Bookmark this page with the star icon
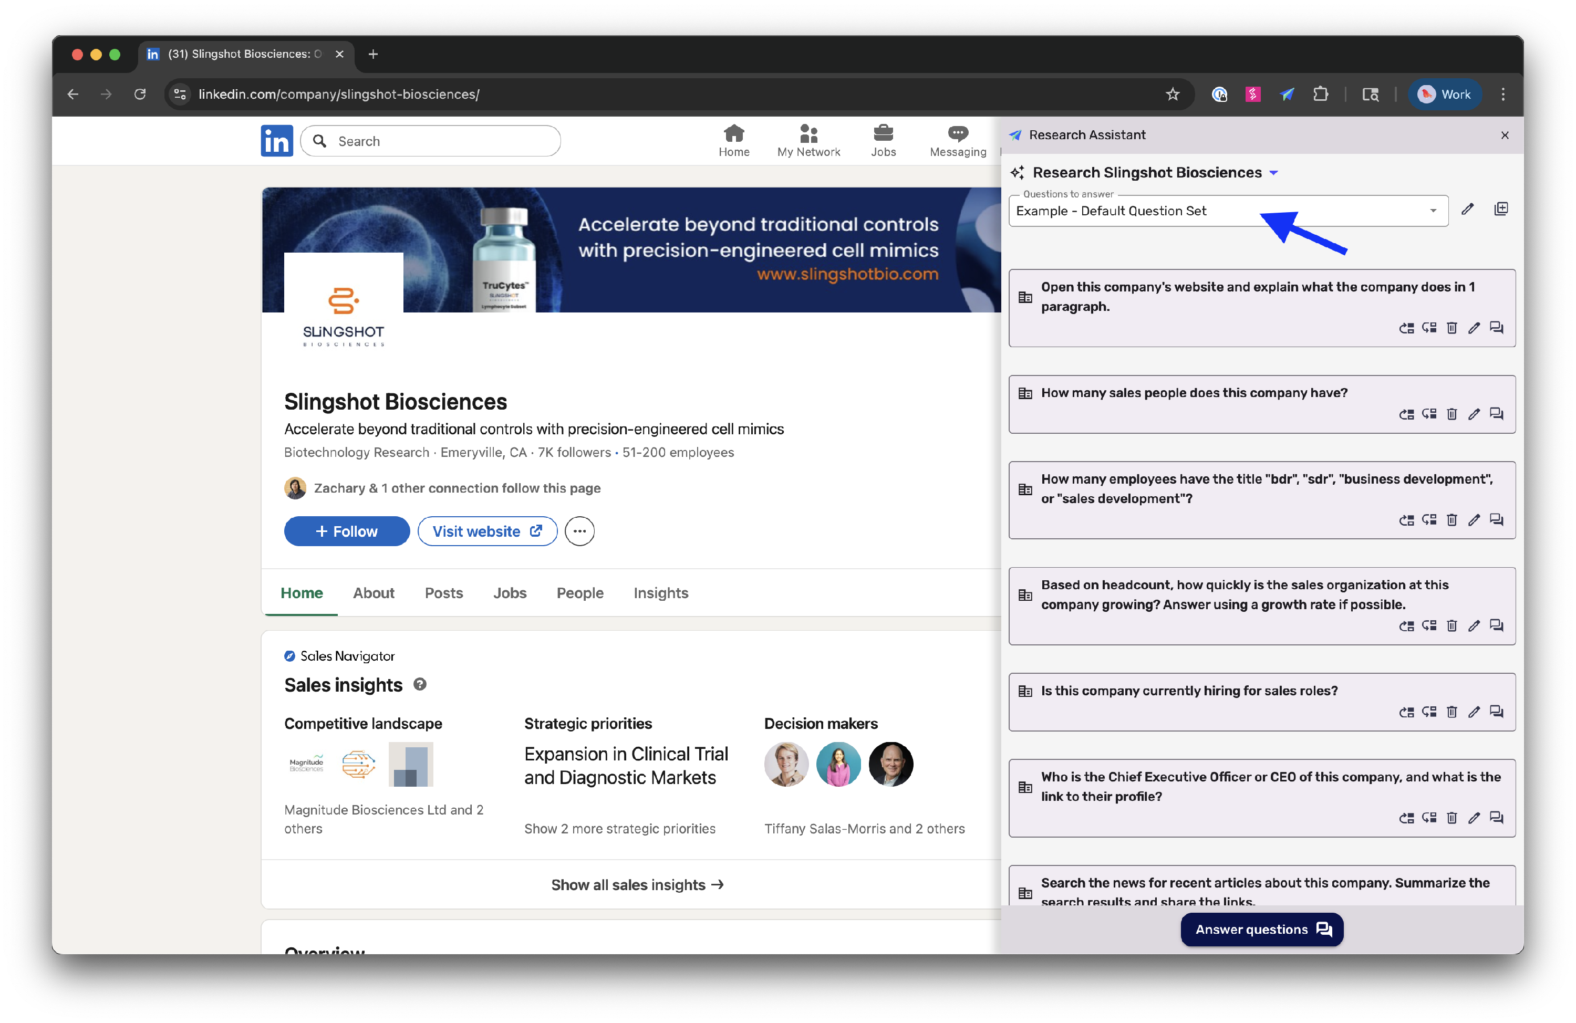Screen dimensions: 1576x1023 [x=1173, y=94]
